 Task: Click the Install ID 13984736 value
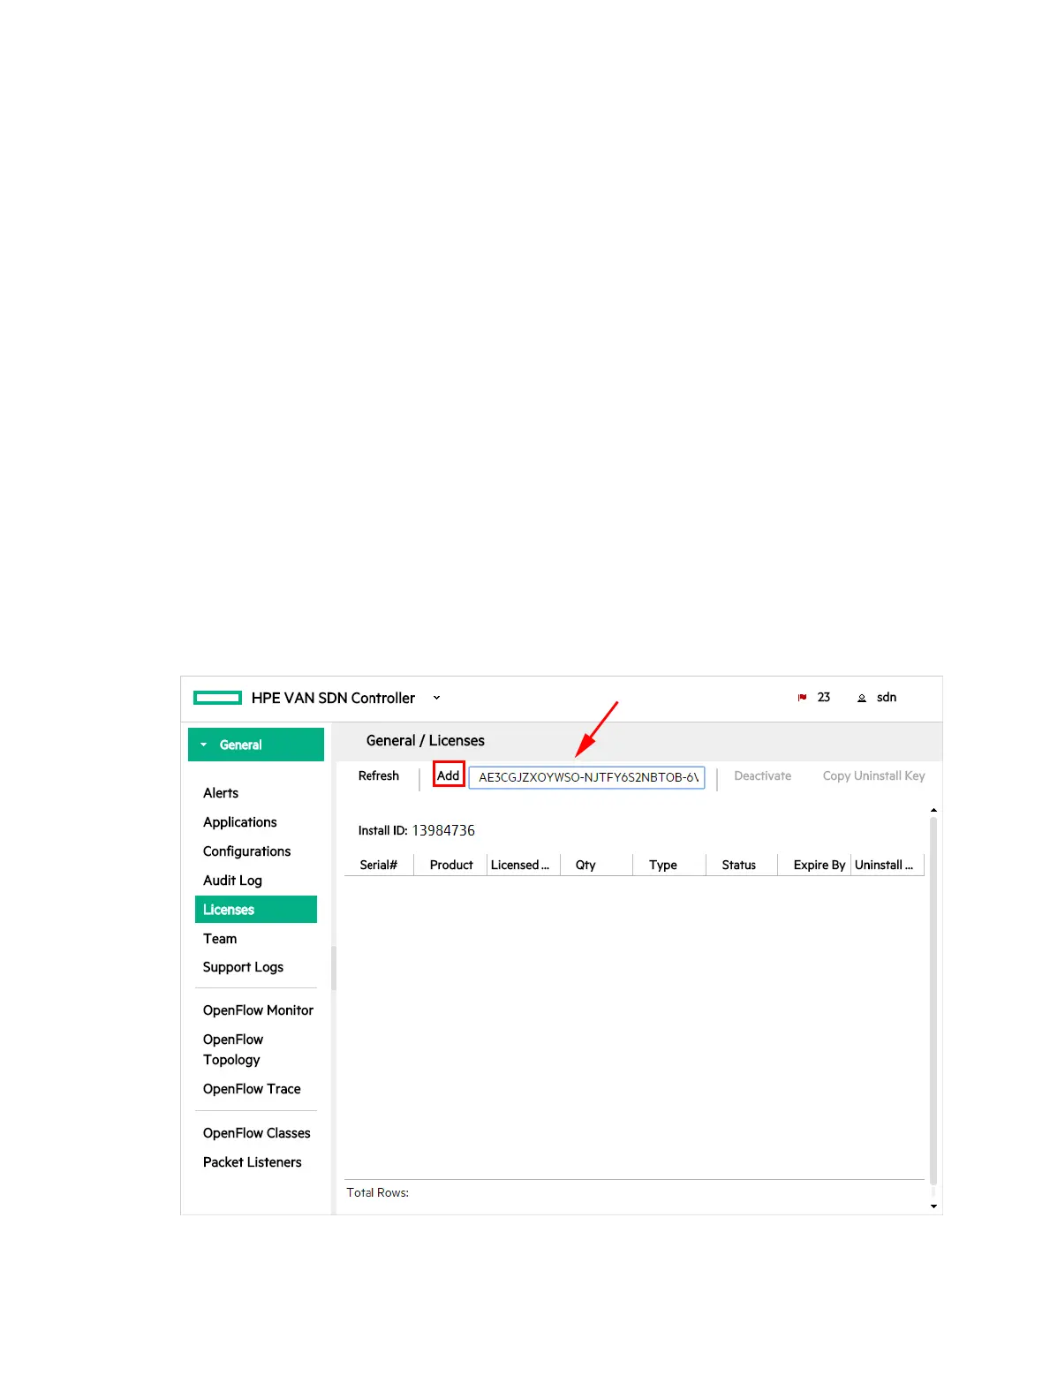pyautogui.click(x=443, y=831)
